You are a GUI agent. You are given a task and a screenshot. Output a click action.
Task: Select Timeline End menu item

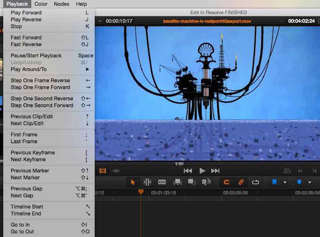pos(49,213)
